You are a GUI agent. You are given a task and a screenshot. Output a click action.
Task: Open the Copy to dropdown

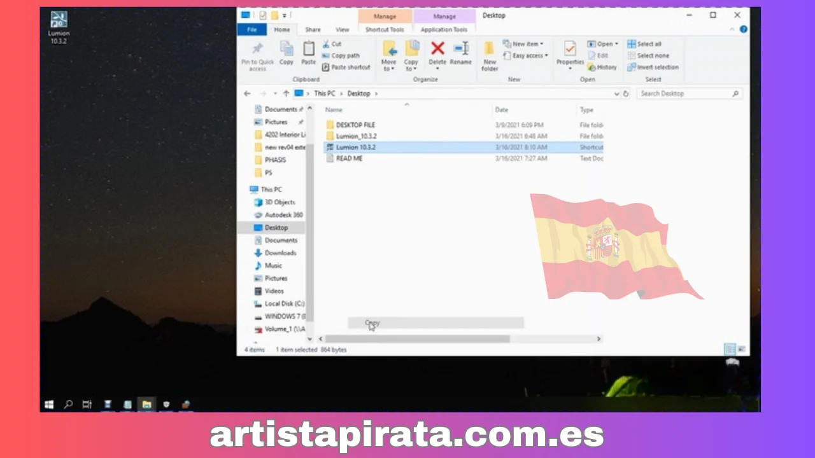click(x=411, y=65)
